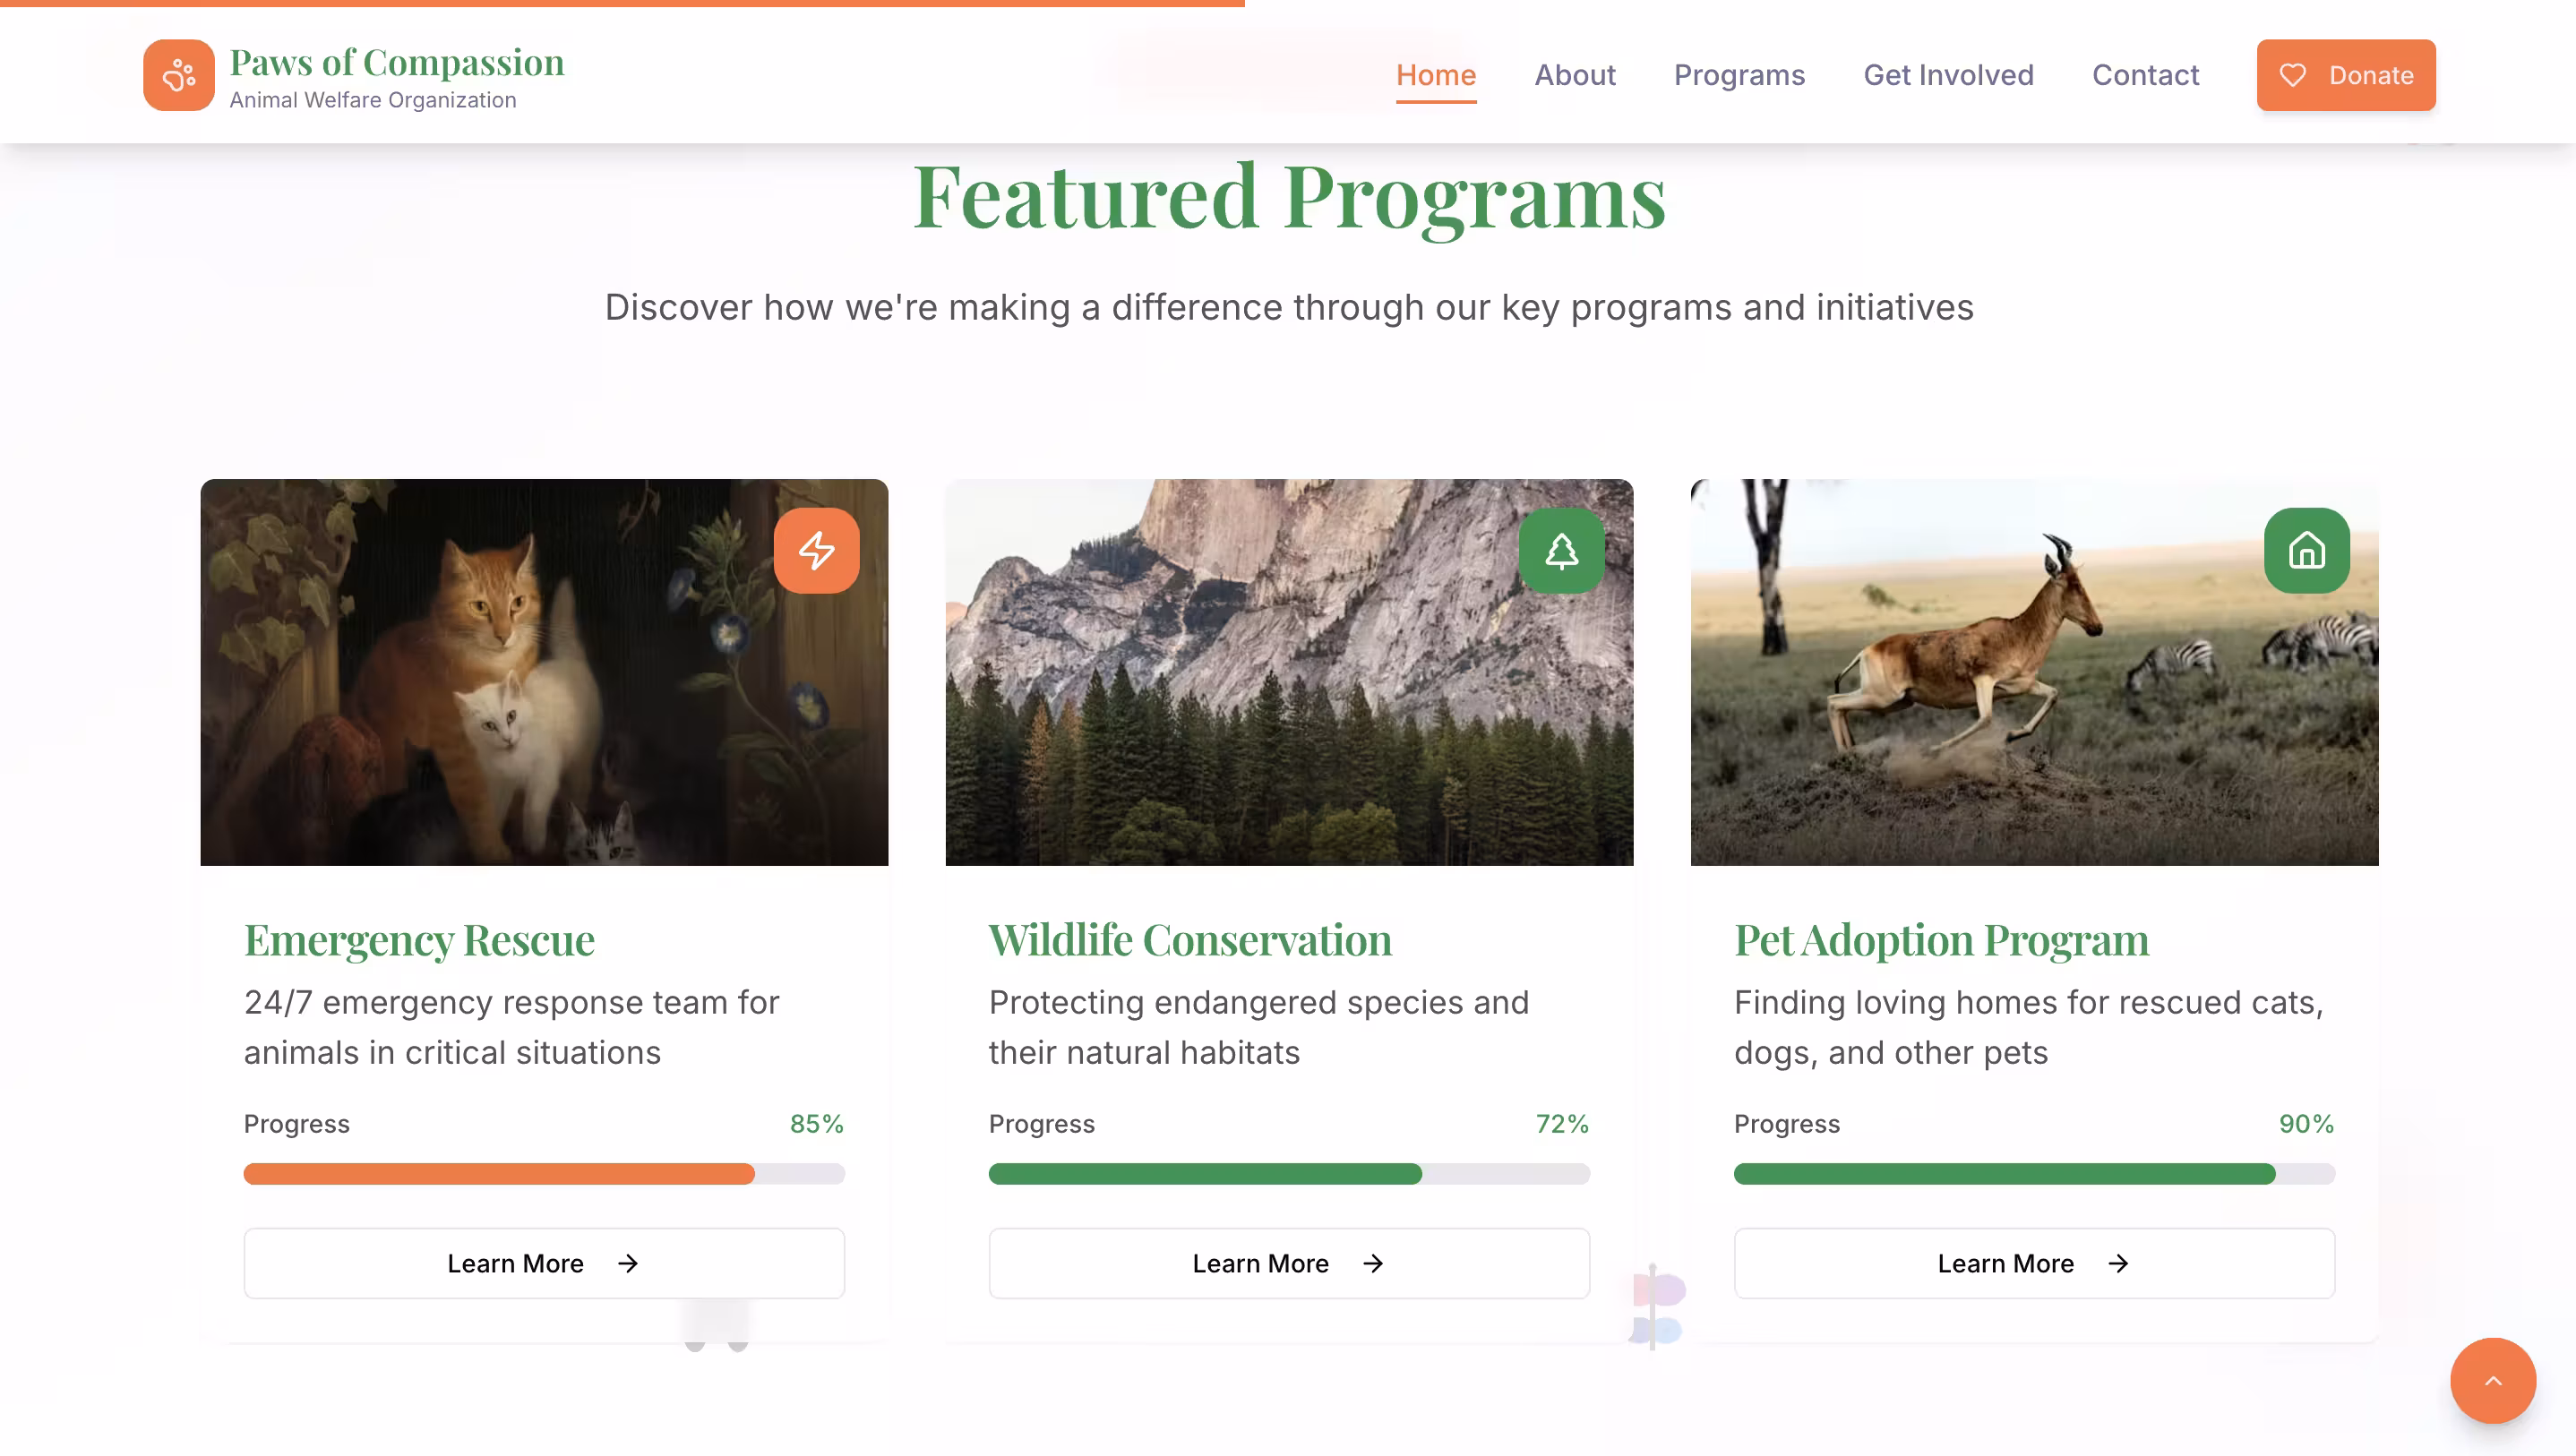Click the Paws of Compassion paw logo icon
The height and width of the screenshot is (1456, 2576).
click(178, 75)
